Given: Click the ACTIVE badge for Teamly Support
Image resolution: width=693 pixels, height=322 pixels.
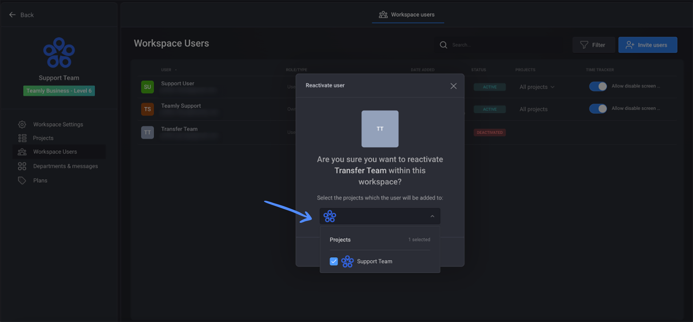Looking at the screenshot, I should 490,109.
